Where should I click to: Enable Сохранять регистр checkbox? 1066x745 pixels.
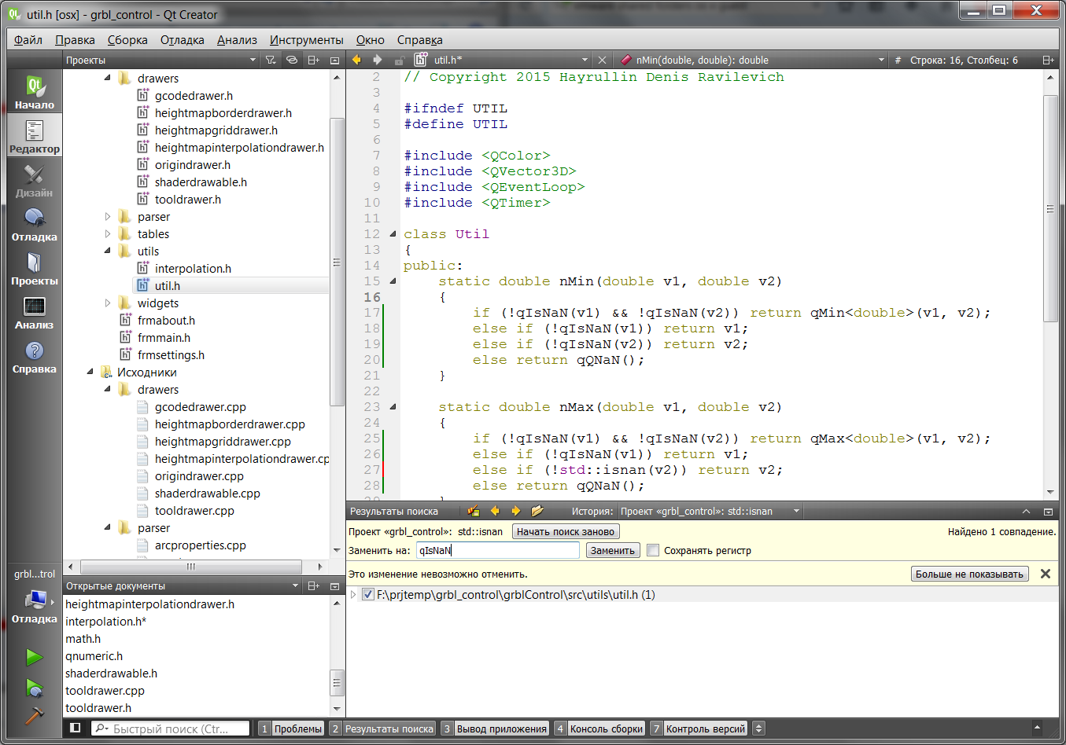(653, 550)
